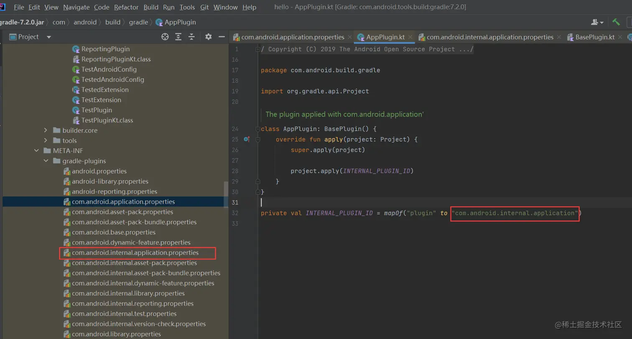
Task: Open Project panel settings gear
Action: pos(209,37)
